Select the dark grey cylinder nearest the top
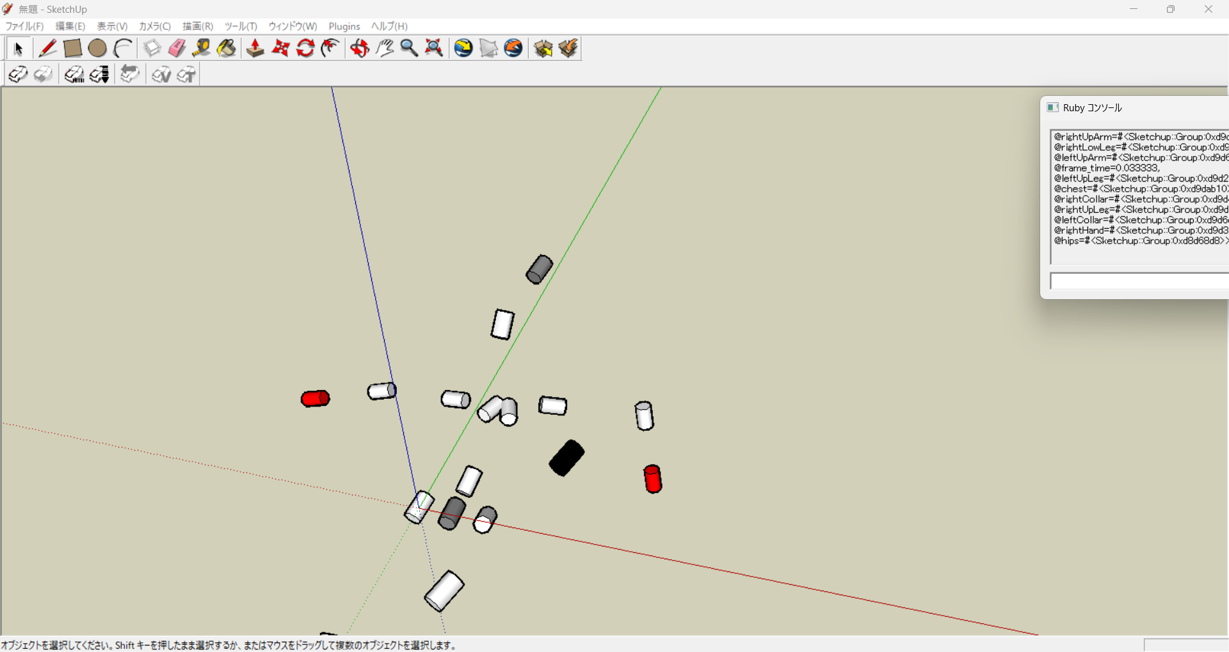Image resolution: width=1229 pixels, height=652 pixels. [x=539, y=269]
